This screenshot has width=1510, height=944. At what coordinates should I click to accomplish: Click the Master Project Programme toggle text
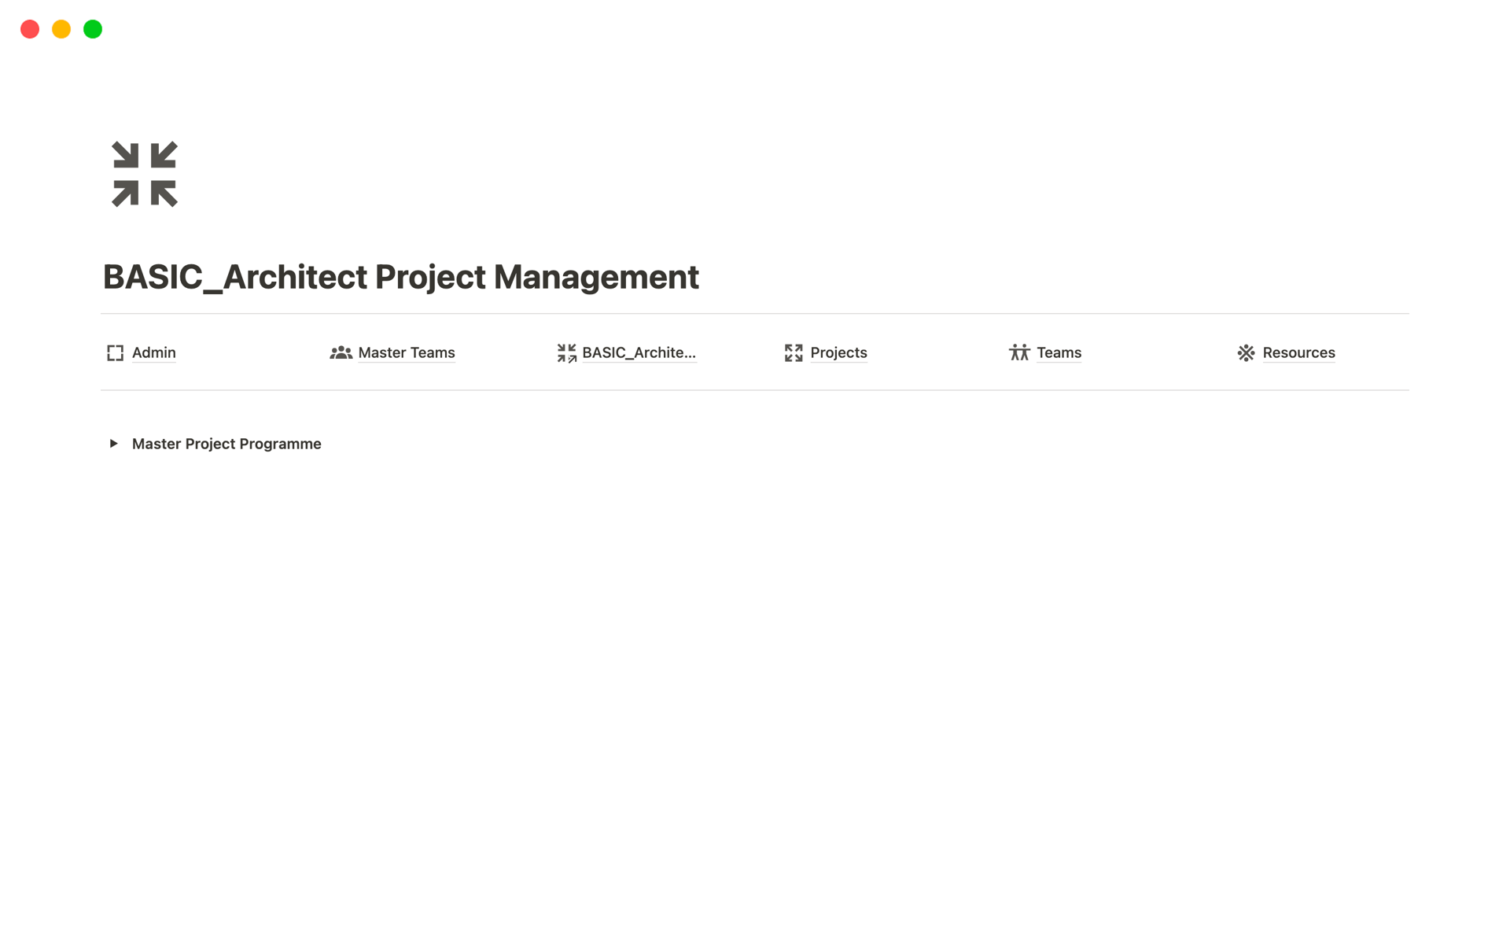pyautogui.click(x=226, y=444)
